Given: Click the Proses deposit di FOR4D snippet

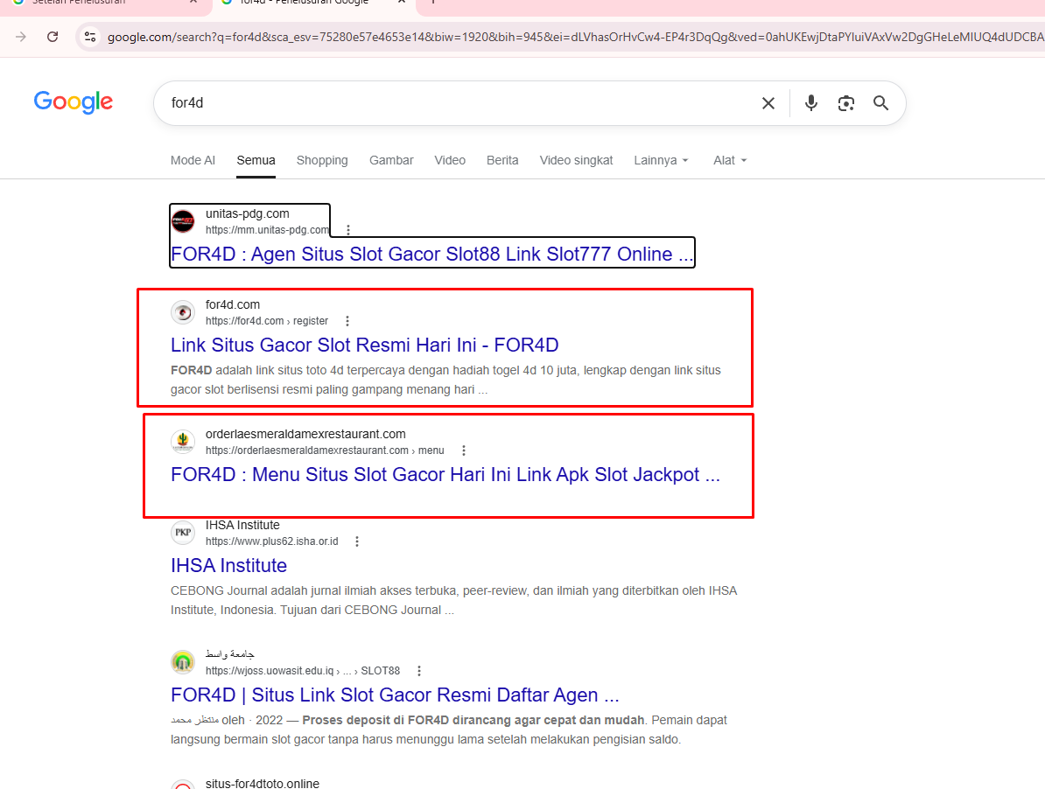Looking at the screenshot, I should point(448,730).
